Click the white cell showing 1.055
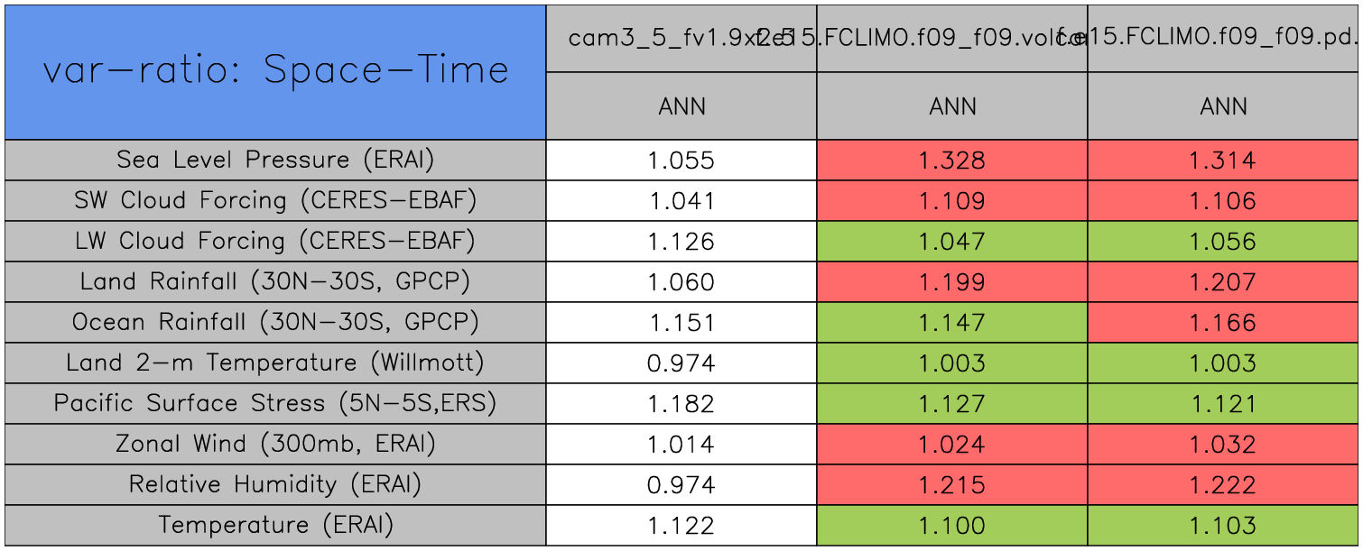Viewport: 1363px width, 551px height. [681, 161]
